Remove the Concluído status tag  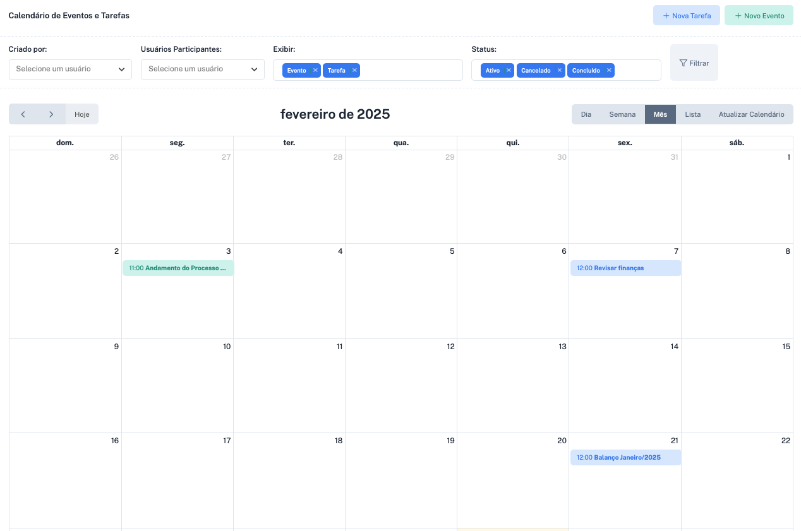point(609,71)
